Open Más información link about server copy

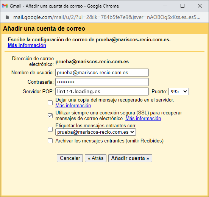[73, 105]
